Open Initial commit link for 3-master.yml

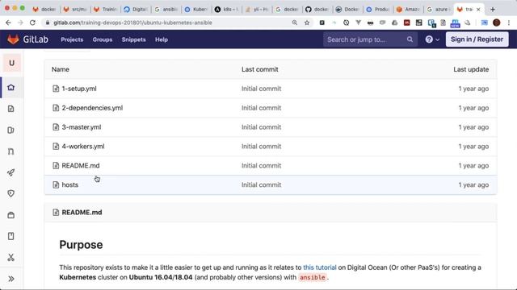pyautogui.click(x=261, y=127)
